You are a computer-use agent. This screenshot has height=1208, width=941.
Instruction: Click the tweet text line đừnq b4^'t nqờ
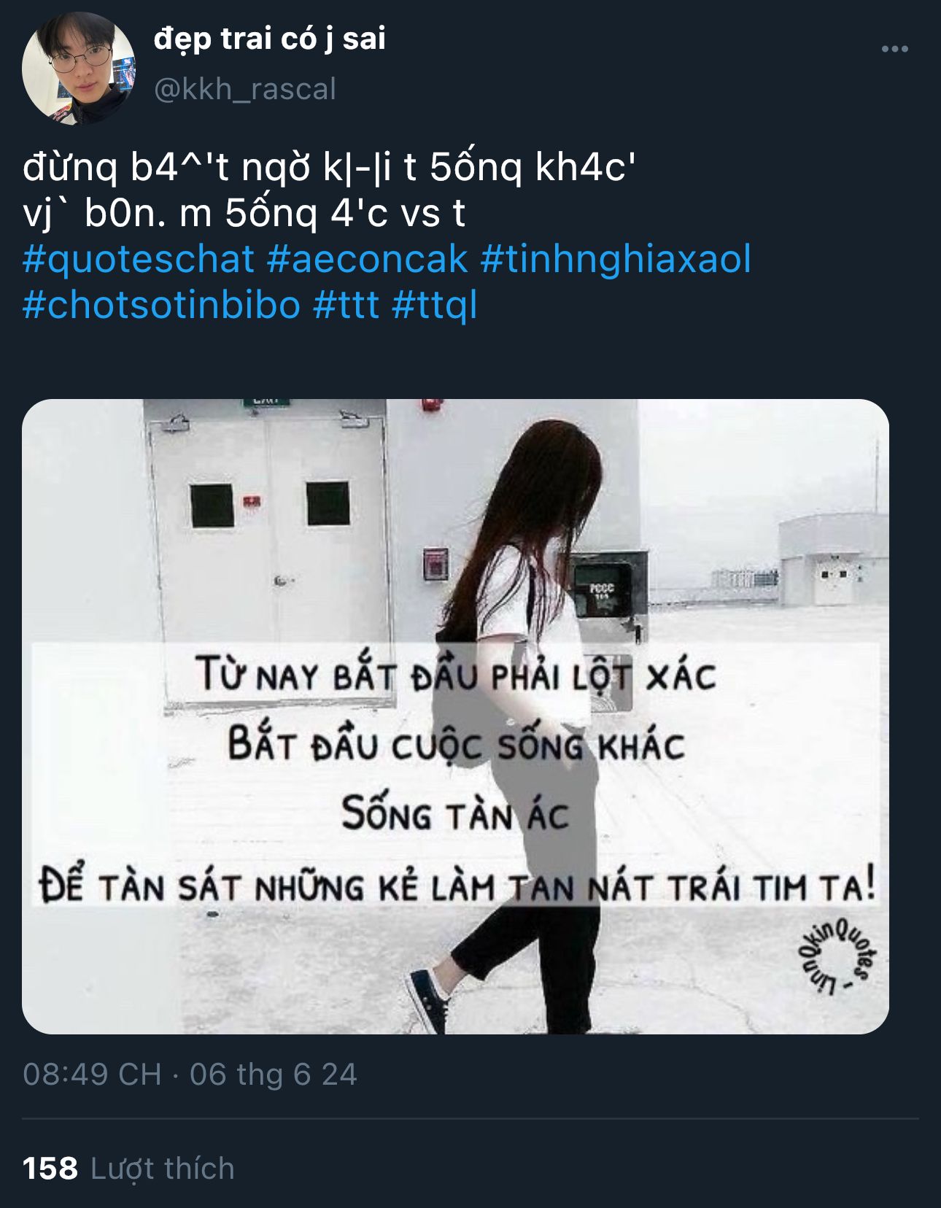tap(329, 169)
